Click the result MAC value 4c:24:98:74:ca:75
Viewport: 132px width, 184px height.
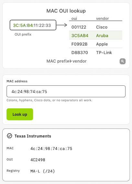tap(51, 149)
